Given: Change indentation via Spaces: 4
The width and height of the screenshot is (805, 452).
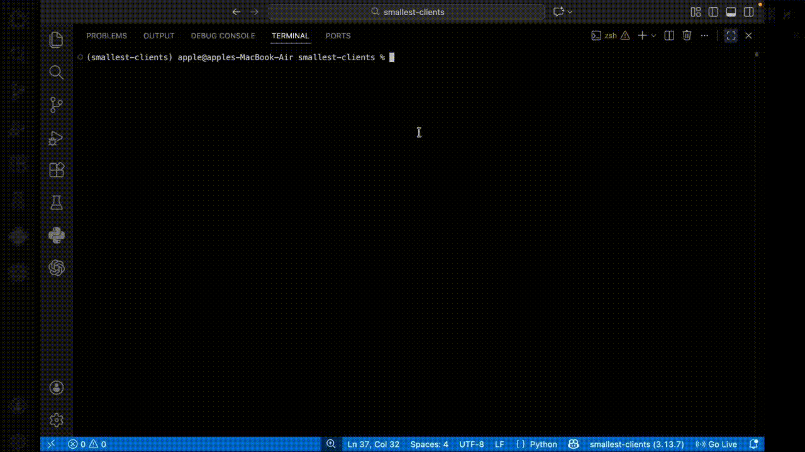Looking at the screenshot, I should click(x=430, y=444).
